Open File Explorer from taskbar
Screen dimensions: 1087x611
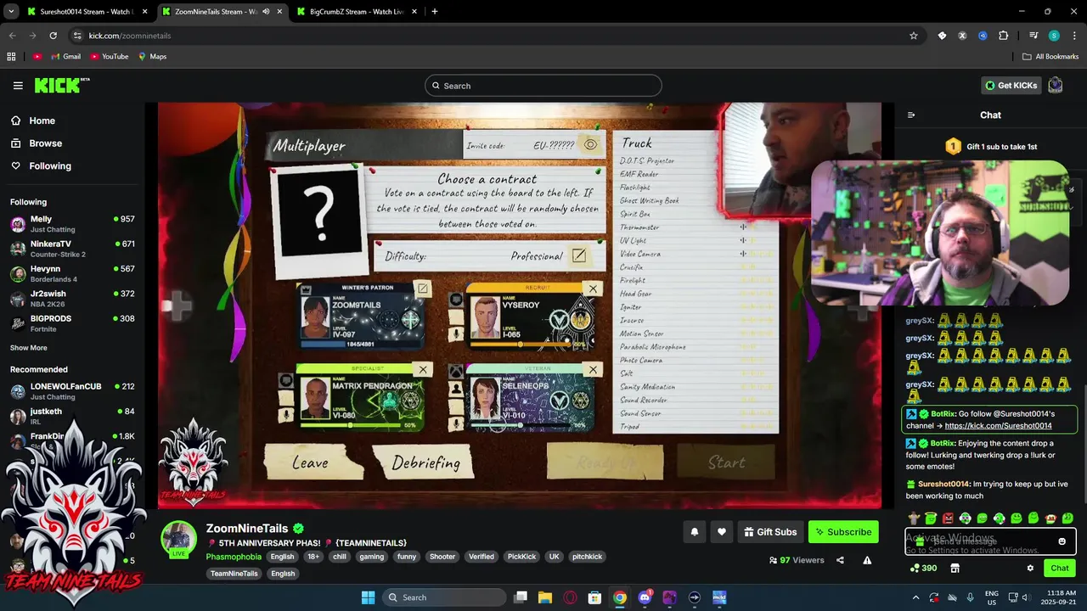pyautogui.click(x=545, y=597)
